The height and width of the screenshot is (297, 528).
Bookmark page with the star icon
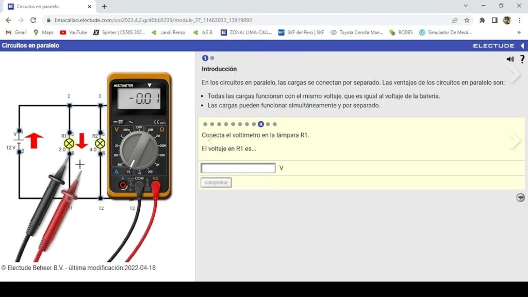pyautogui.click(x=467, y=20)
